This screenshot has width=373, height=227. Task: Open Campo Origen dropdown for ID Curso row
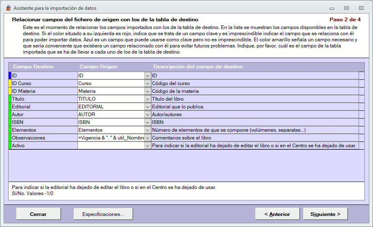click(148, 83)
